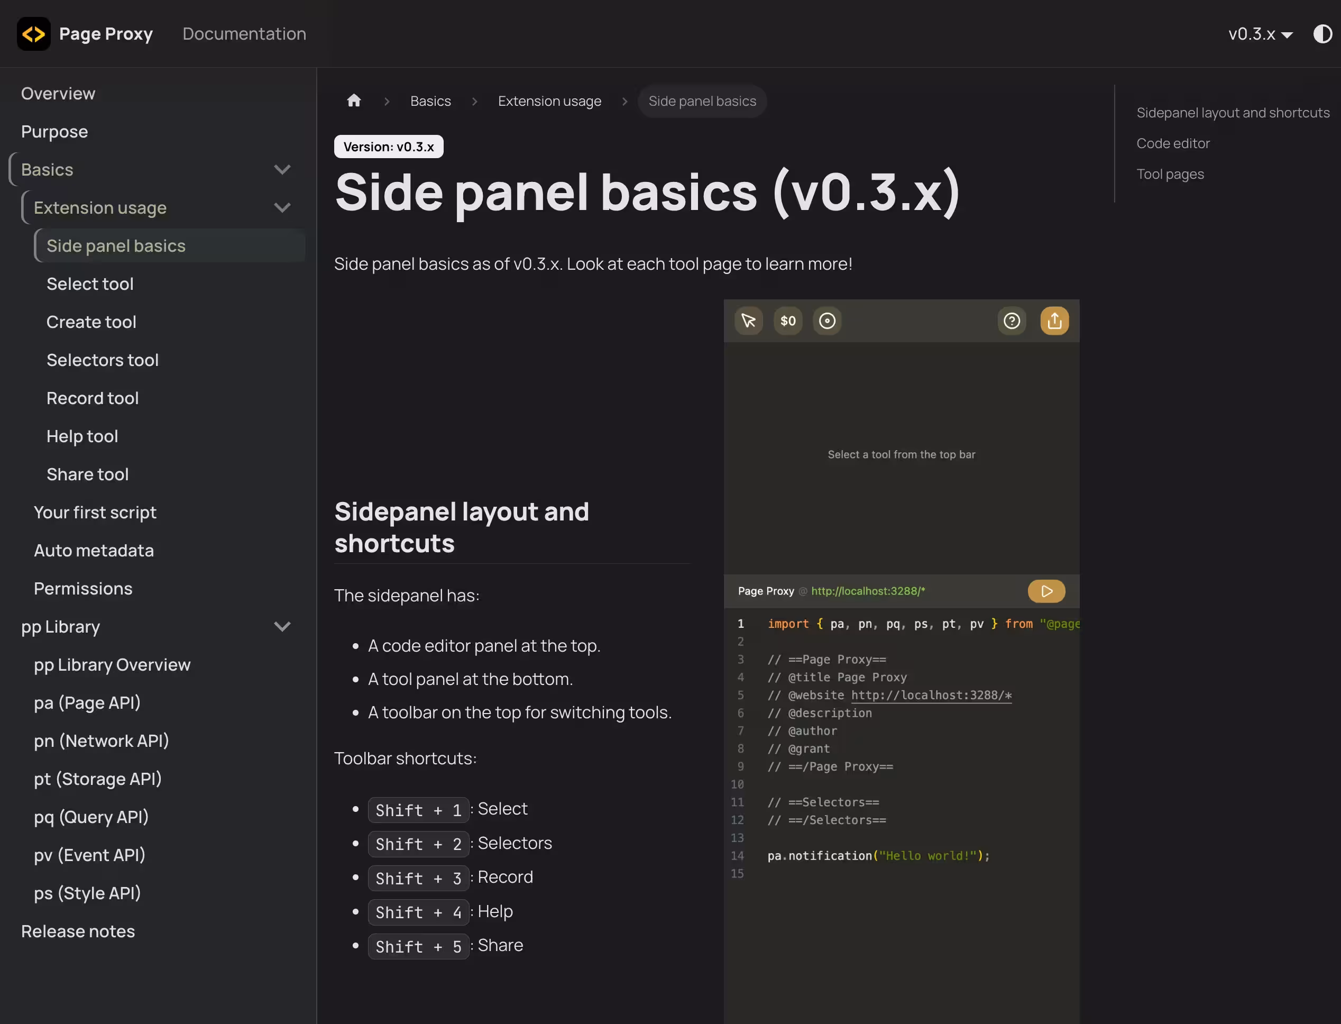
Task: Click the $0 Selectors tool icon
Action: point(788,321)
